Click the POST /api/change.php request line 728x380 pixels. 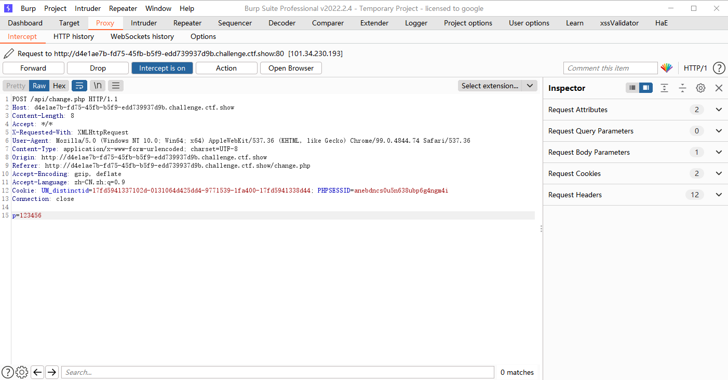[x=65, y=99]
